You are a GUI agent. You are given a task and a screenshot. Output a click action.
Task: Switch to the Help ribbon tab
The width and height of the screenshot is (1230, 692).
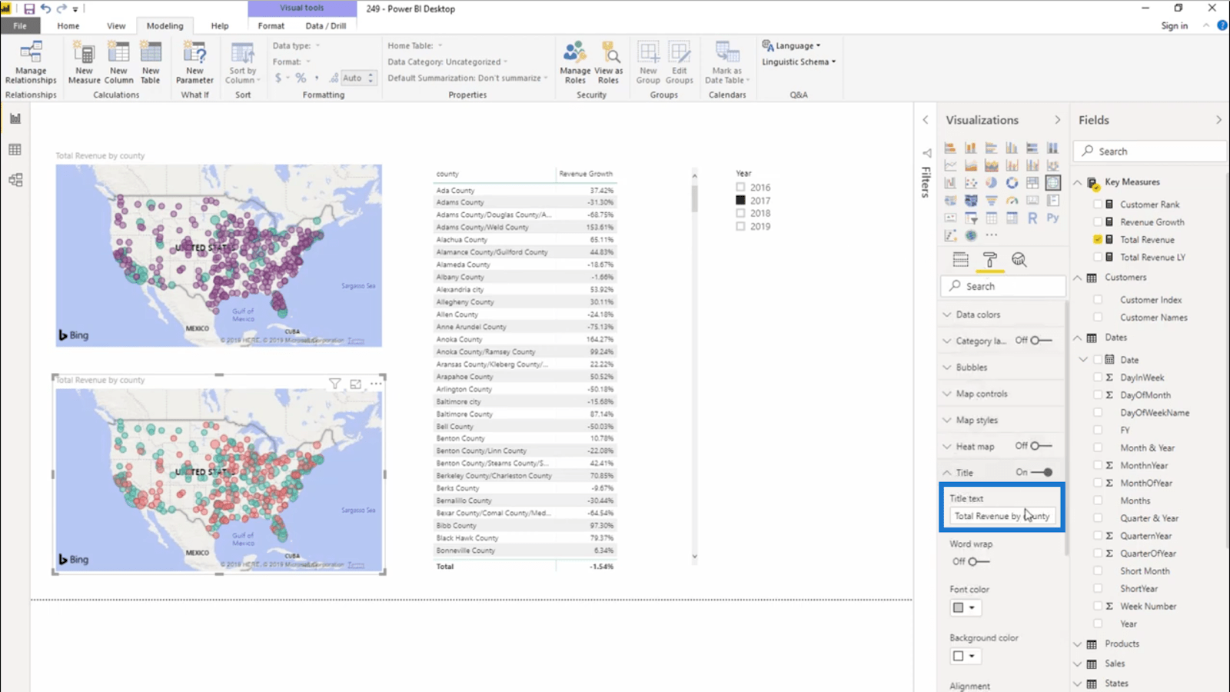click(x=220, y=25)
